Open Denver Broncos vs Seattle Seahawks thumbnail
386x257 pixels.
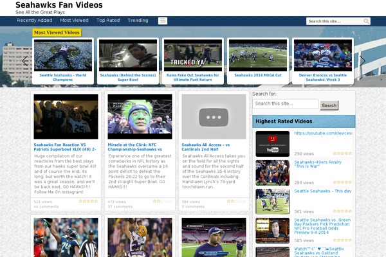point(323,56)
